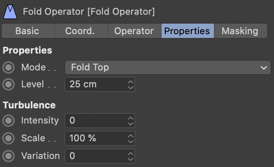Switch to the Basic tab
Image resolution: width=274 pixels, height=167 pixels.
pos(27,31)
